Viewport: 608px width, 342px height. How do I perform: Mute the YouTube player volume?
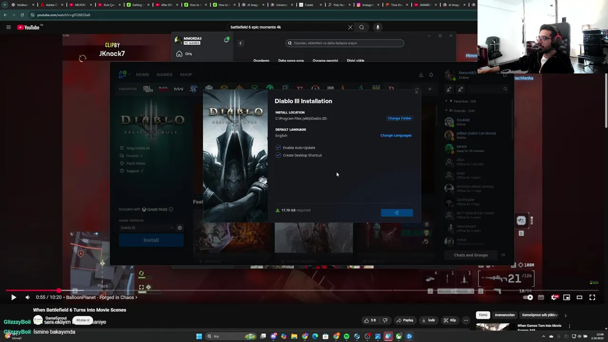(x=28, y=297)
